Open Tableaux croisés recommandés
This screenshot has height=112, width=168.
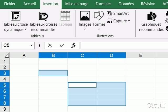coord(44,16)
